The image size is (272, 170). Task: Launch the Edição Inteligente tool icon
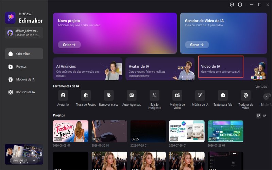[x=154, y=95]
